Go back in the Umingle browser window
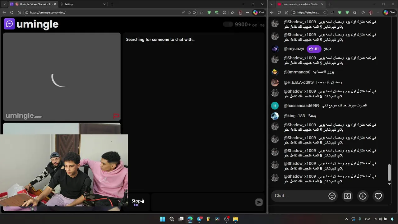Viewport: 398px width, 224px height. [4, 12]
